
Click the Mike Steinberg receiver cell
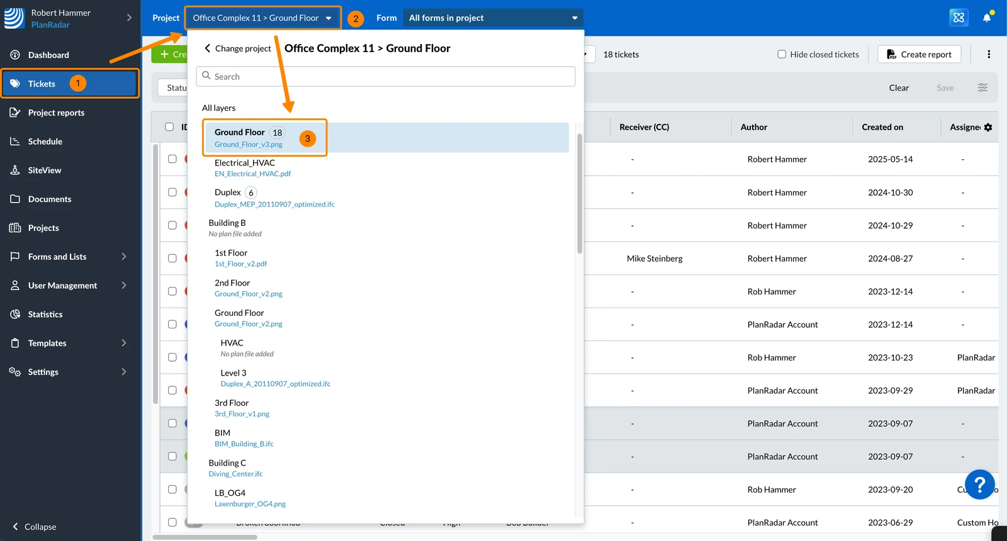[x=655, y=259]
